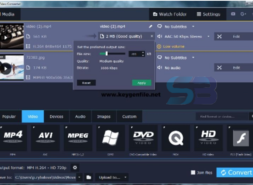
Task: Click the Save to path field
Action: 45,177
